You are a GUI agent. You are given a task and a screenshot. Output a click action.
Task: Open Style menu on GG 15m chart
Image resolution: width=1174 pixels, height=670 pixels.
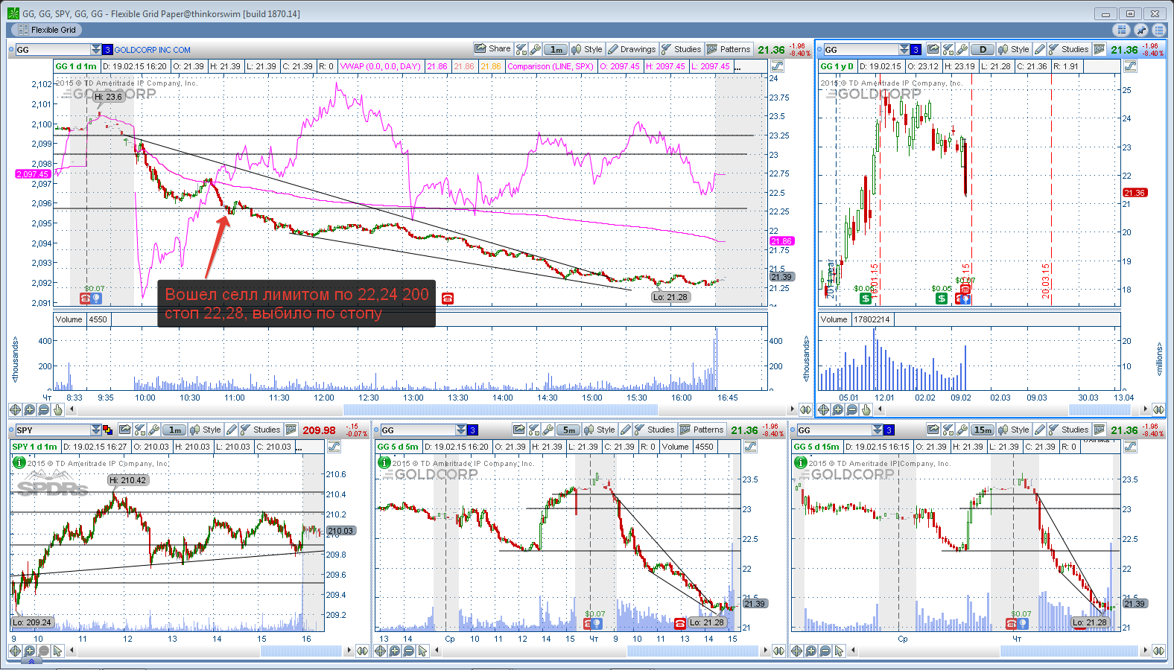(x=1014, y=430)
